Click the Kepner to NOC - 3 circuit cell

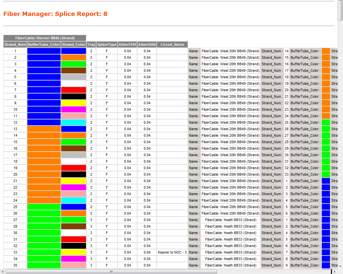[x=172, y=252]
